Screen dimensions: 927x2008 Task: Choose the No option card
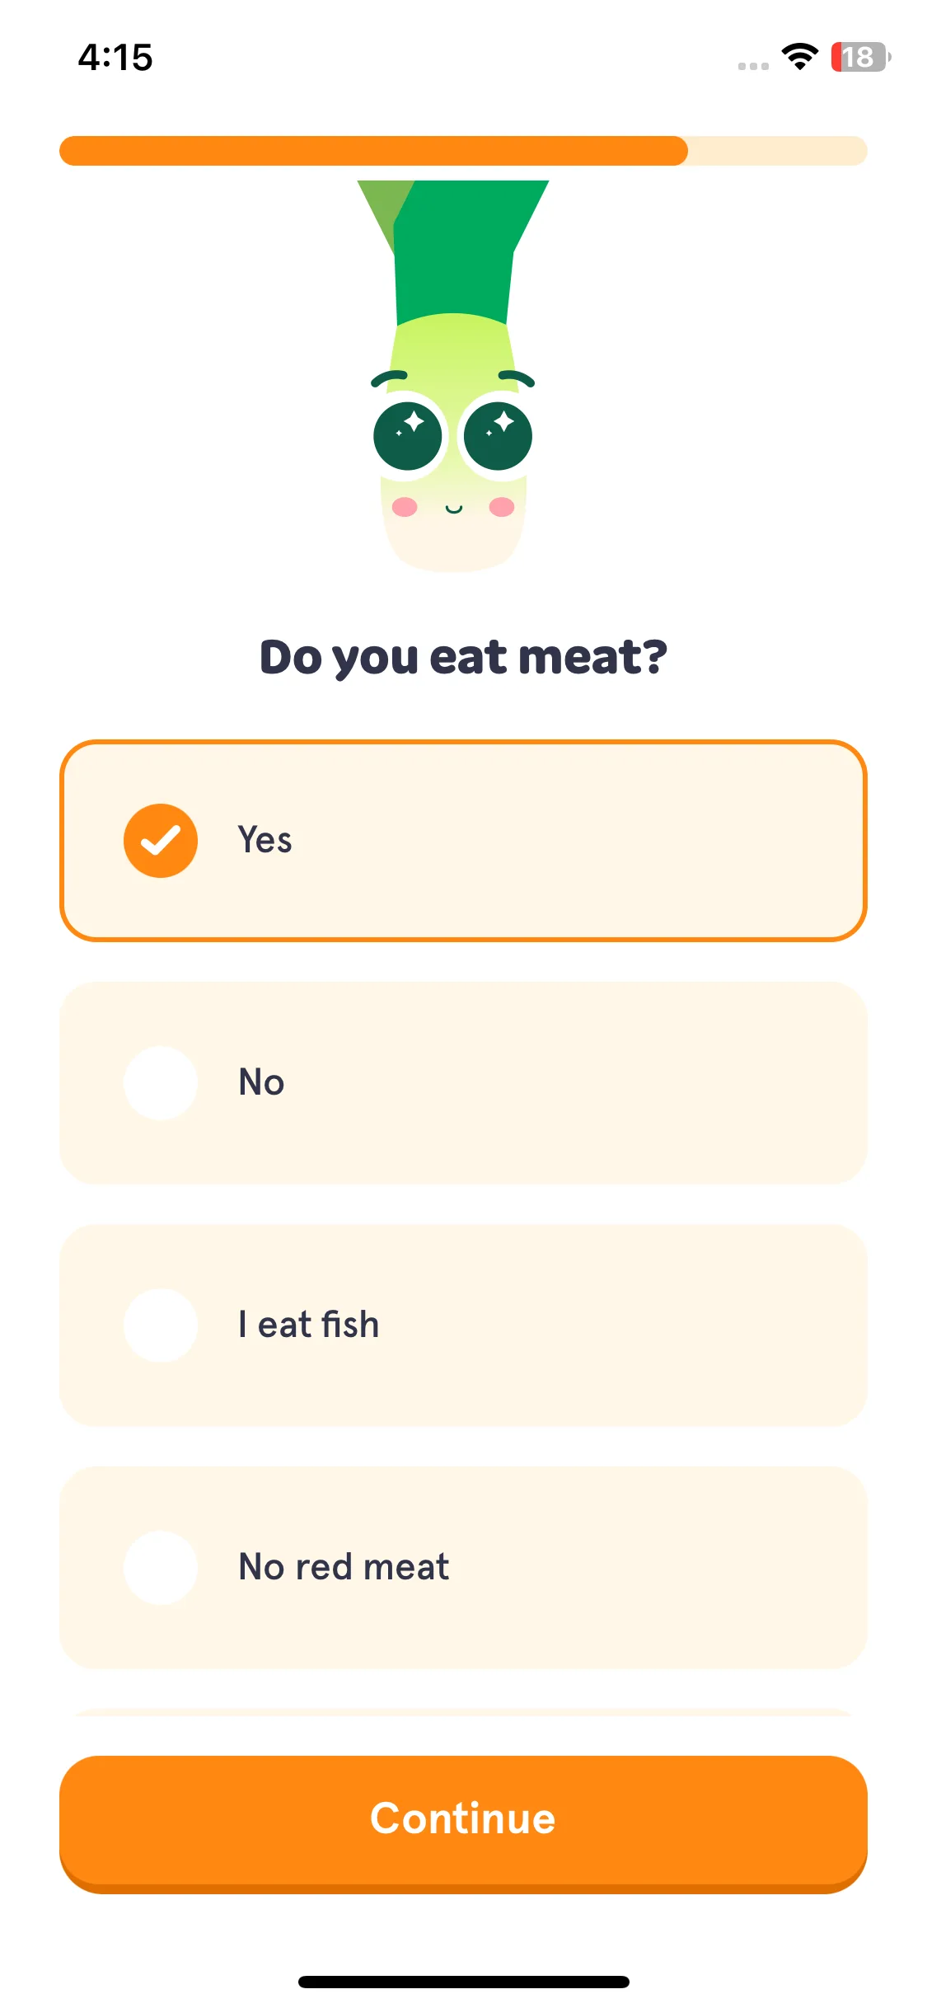pyautogui.click(x=463, y=1082)
